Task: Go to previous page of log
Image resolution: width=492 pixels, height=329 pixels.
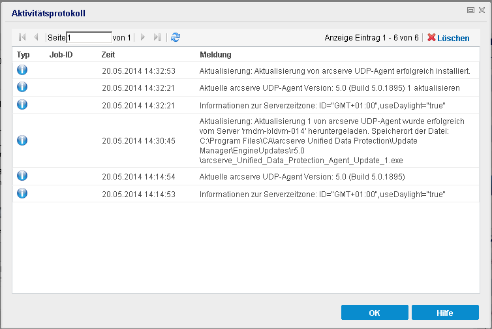Action: pos(36,38)
